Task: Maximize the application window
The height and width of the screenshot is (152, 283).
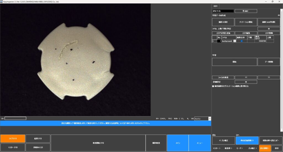Action: pos(272,1)
